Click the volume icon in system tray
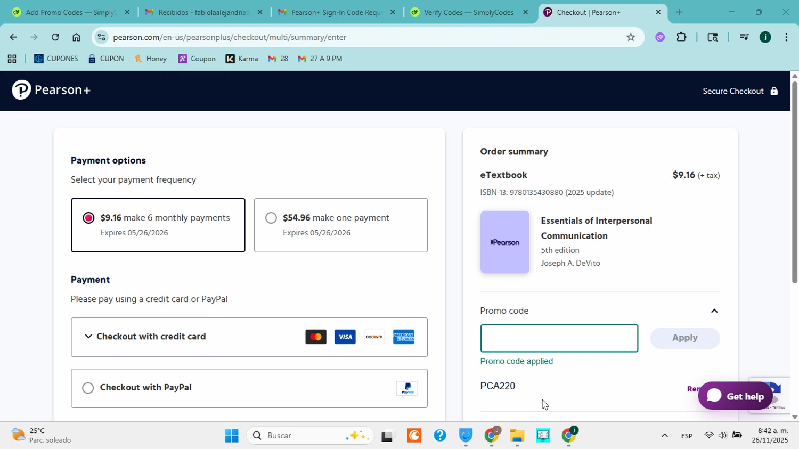 coord(722,436)
